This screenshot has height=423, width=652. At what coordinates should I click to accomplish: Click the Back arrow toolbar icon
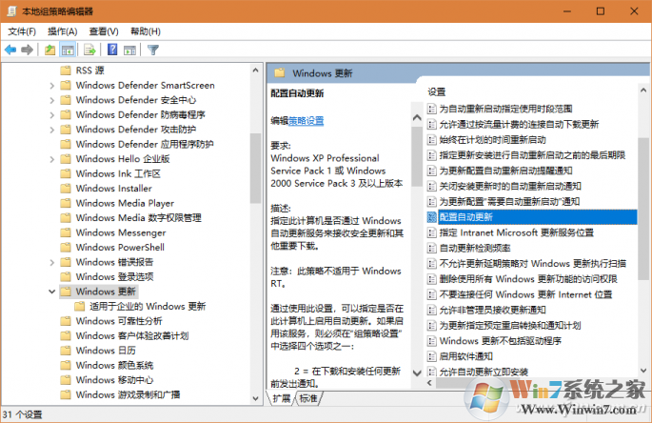10,50
